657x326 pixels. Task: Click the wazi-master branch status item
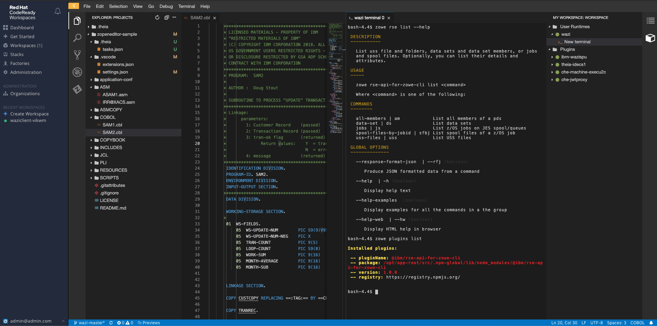89,323
